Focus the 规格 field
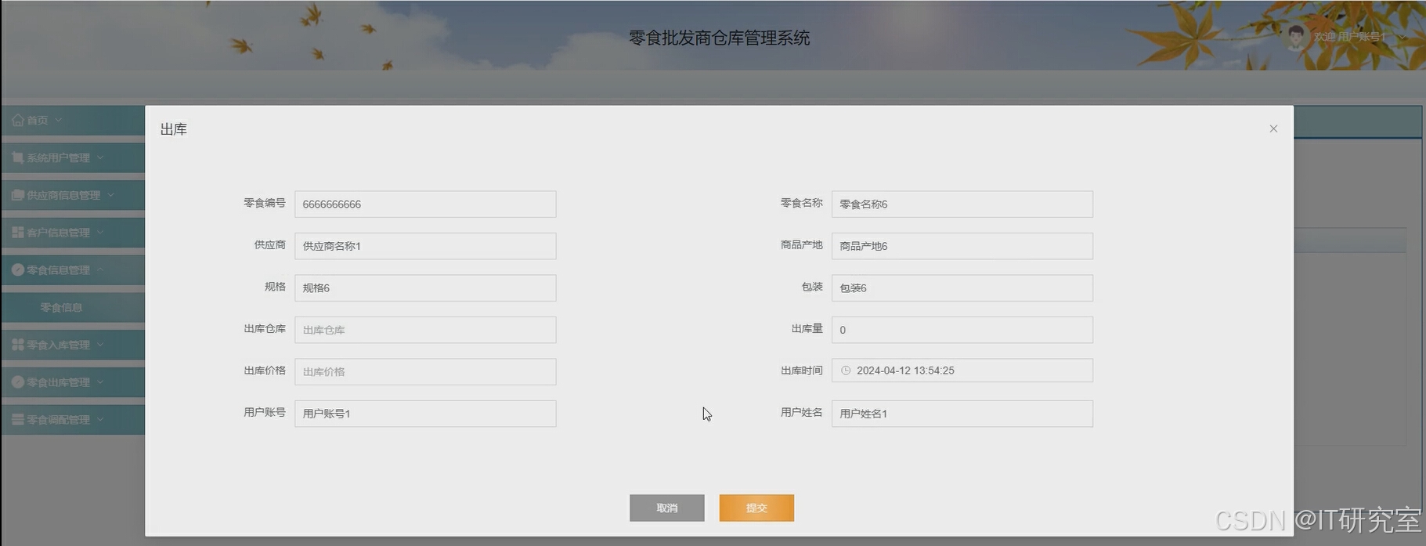Image resolution: width=1426 pixels, height=546 pixels. 425,287
